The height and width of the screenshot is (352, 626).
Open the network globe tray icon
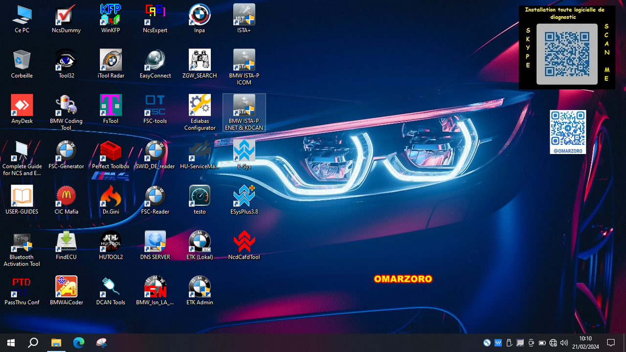pos(553,343)
